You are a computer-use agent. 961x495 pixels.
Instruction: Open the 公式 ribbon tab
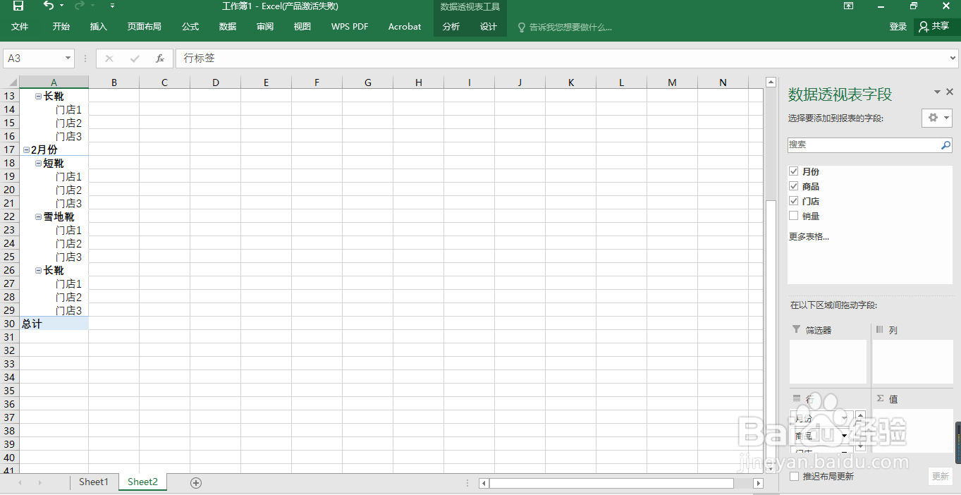click(190, 27)
